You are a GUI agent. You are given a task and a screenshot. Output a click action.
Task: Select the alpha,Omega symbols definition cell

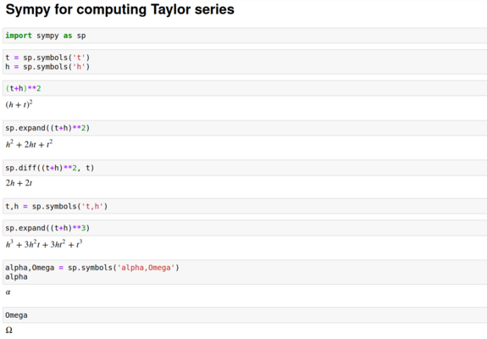point(245,272)
